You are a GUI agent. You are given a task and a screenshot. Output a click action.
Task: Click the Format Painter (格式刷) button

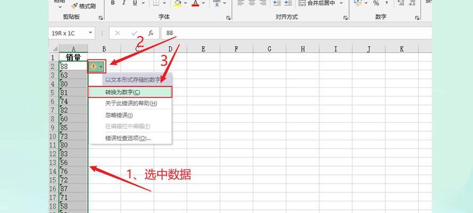pyautogui.click(x=83, y=6)
